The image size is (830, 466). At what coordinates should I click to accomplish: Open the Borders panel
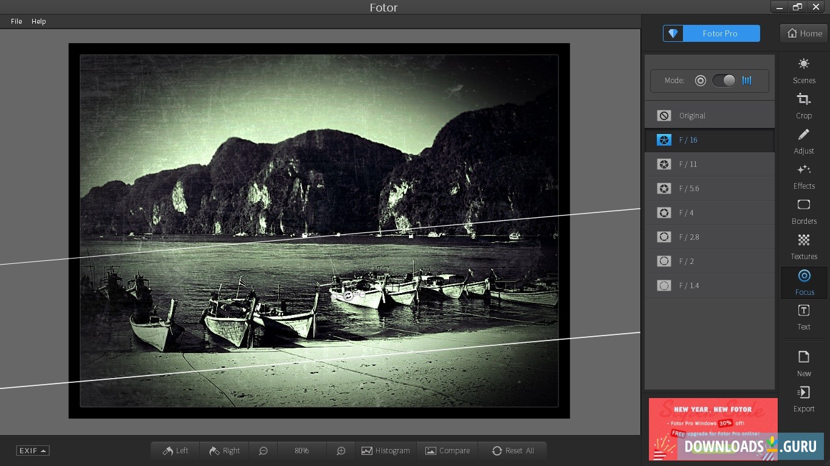[803, 211]
